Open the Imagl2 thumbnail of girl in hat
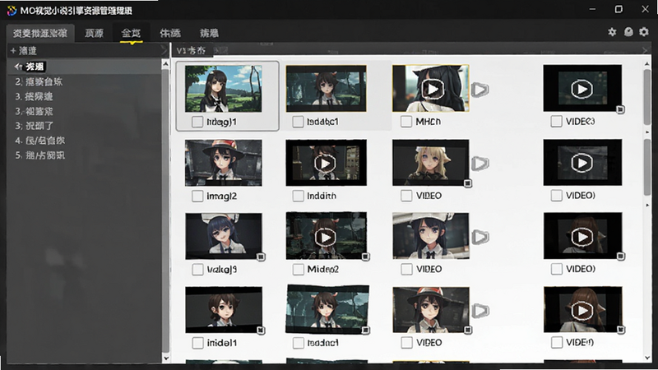 point(223,163)
